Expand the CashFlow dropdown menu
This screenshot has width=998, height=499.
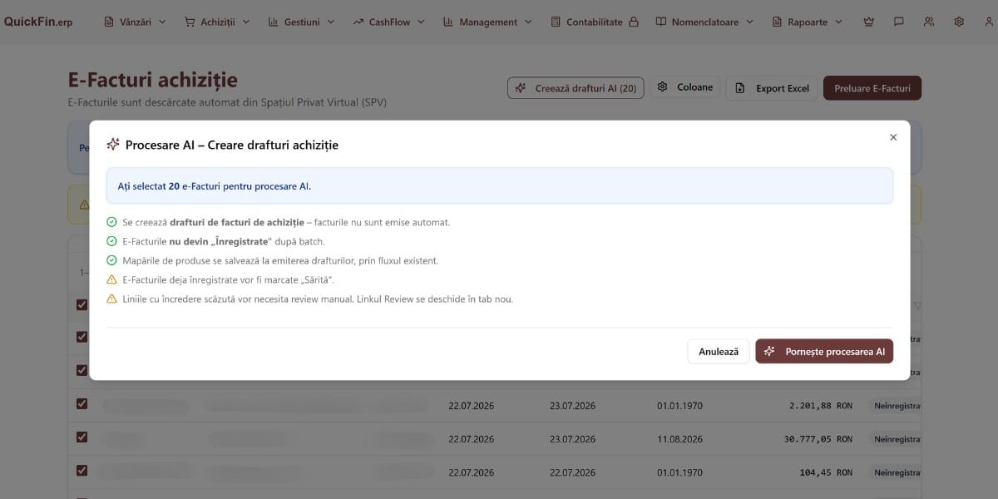pos(388,22)
